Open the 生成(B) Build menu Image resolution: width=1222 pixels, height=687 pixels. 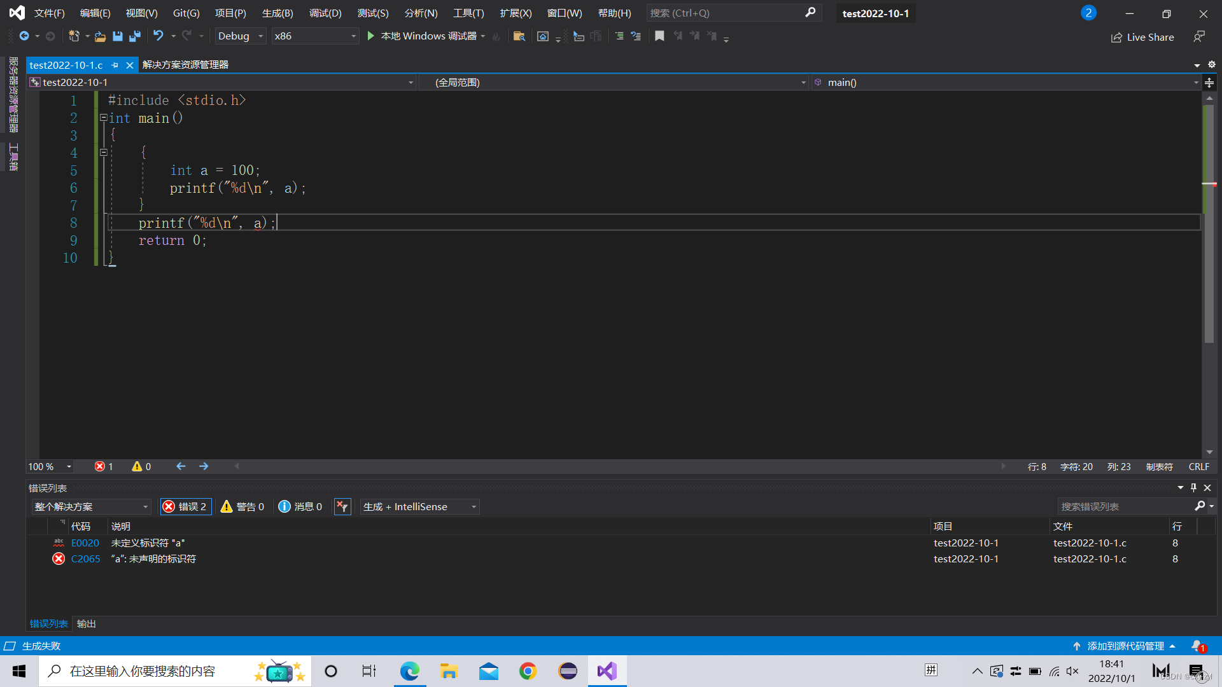[x=277, y=13]
